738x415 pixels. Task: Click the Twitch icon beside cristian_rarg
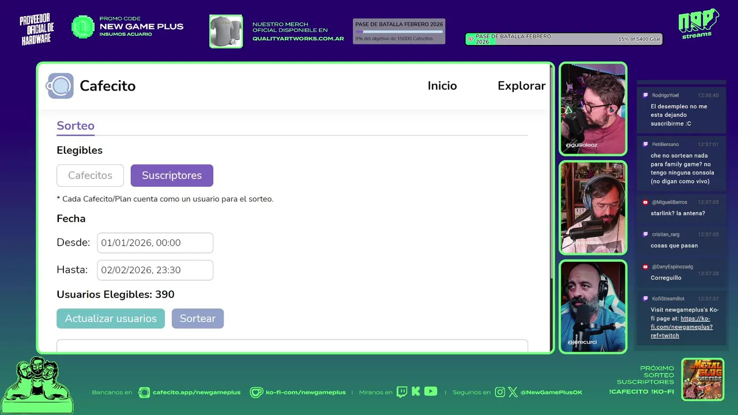click(x=645, y=235)
